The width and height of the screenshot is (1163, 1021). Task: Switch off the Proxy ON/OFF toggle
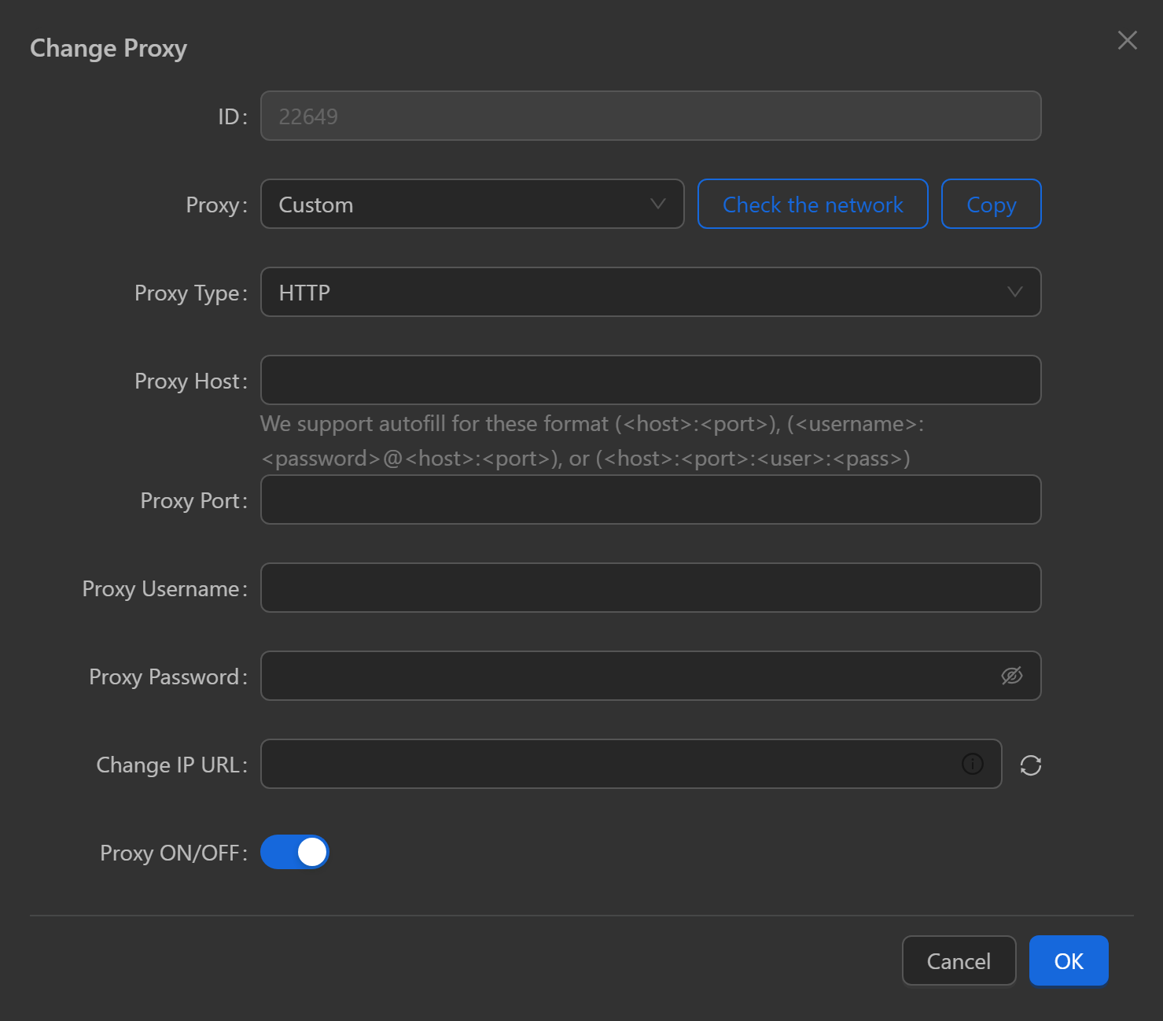click(x=295, y=852)
